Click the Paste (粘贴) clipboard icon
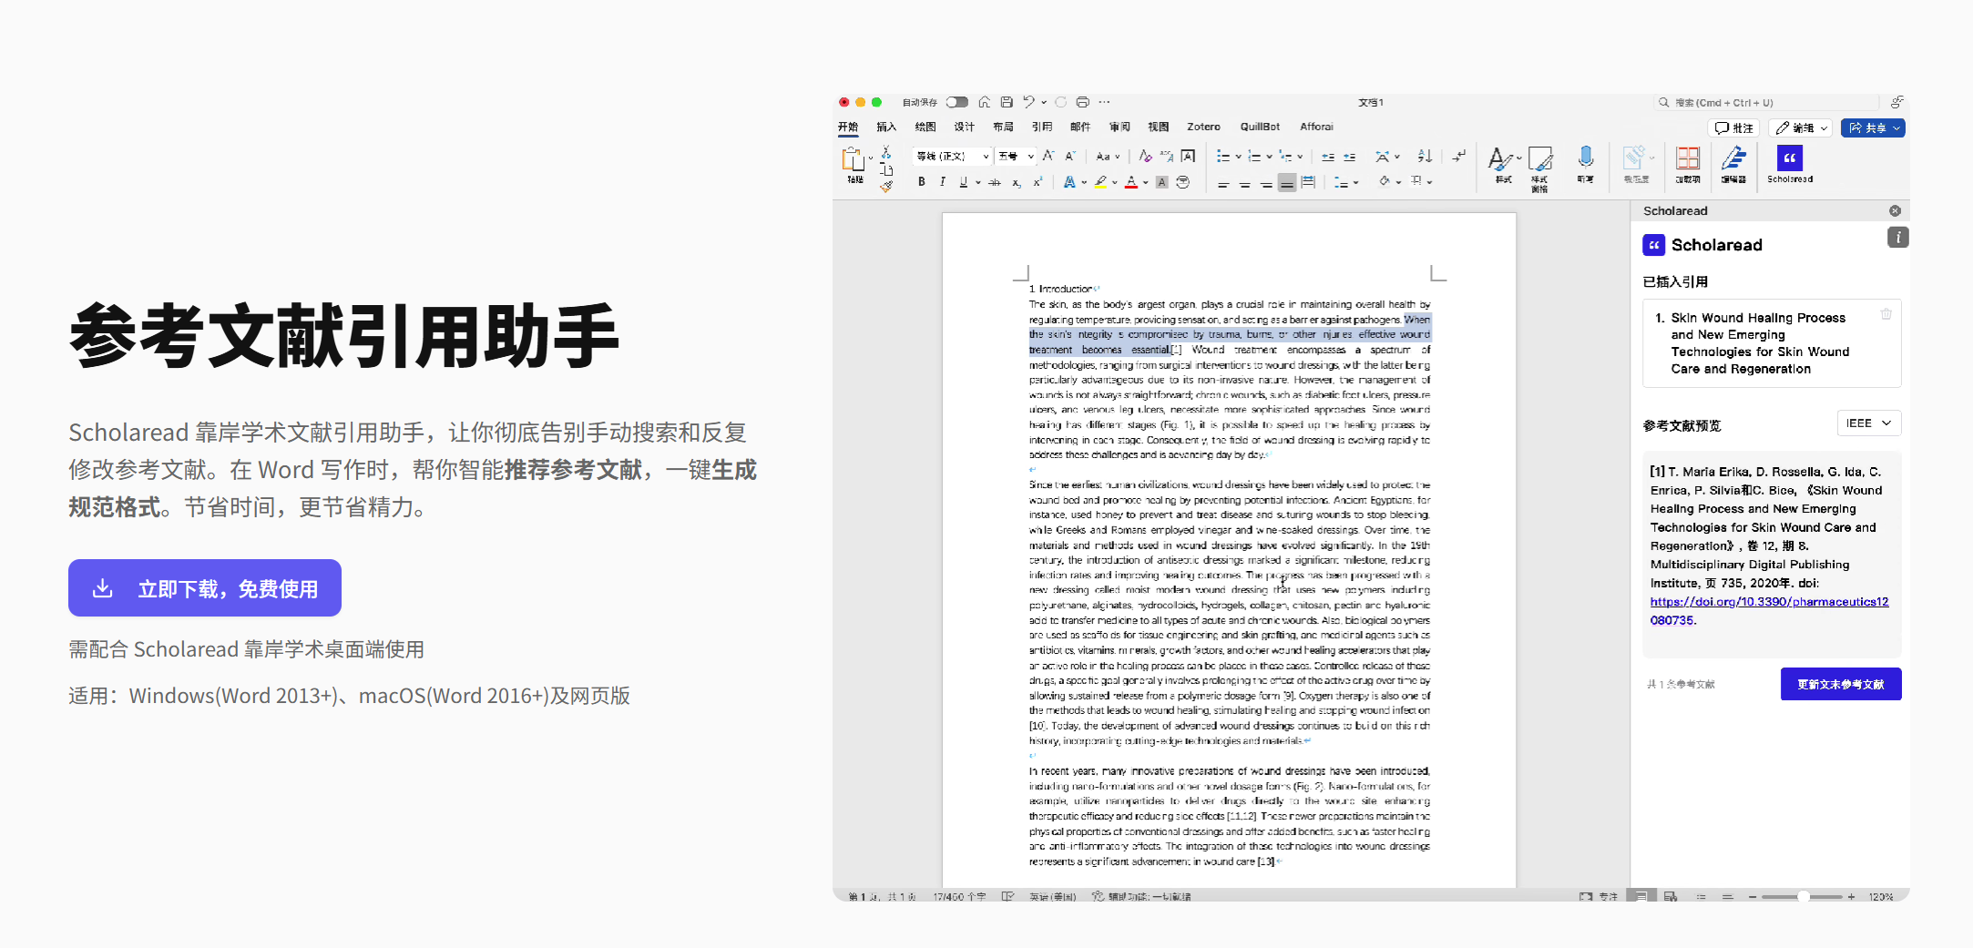This screenshot has height=948, width=1973. pyautogui.click(x=854, y=159)
